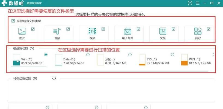223x109 pixels.
Task: Click the 文档 label text
Action: 163,38
